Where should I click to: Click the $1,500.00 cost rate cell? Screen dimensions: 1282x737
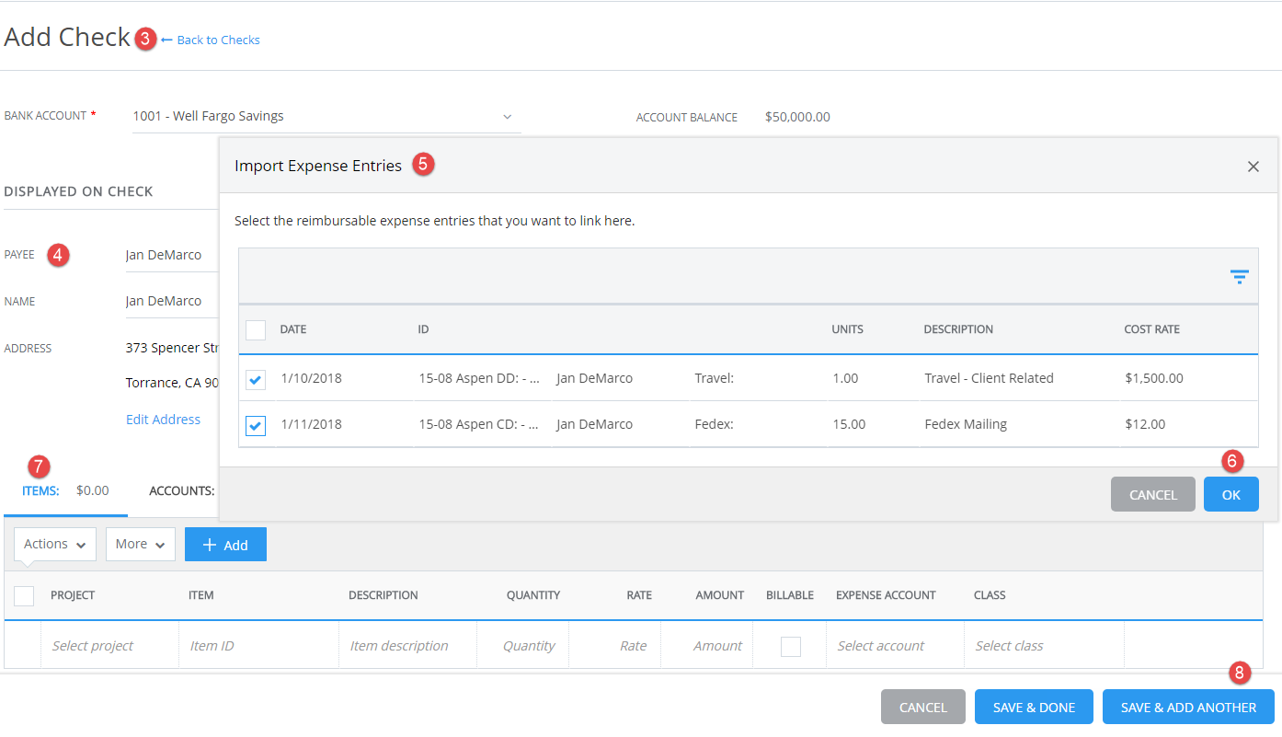click(1153, 378)
